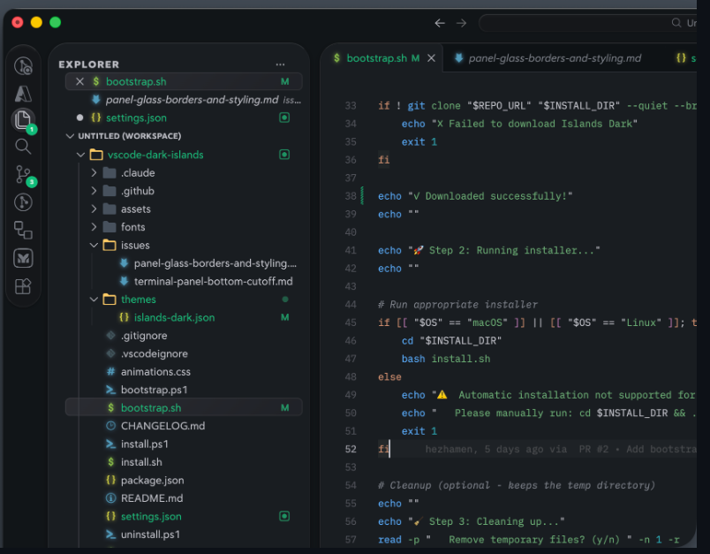
Task: Open terminal-panel-bottom-cutoff.md file
Action: (184, 281)
